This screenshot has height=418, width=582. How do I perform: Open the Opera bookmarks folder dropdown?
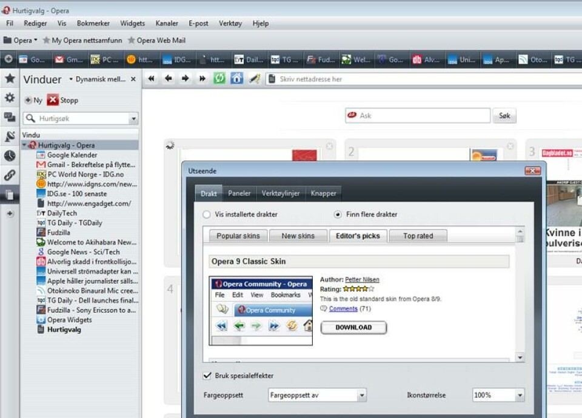(21, 40)
